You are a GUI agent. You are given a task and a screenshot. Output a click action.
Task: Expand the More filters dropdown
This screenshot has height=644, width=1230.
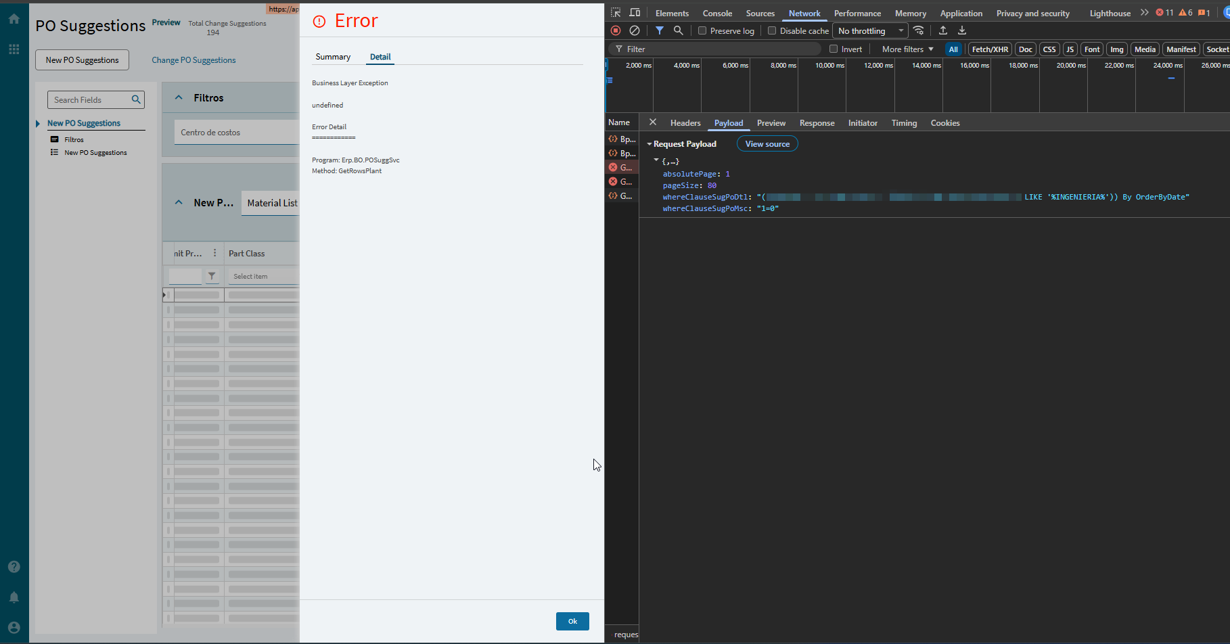[907, 49]
